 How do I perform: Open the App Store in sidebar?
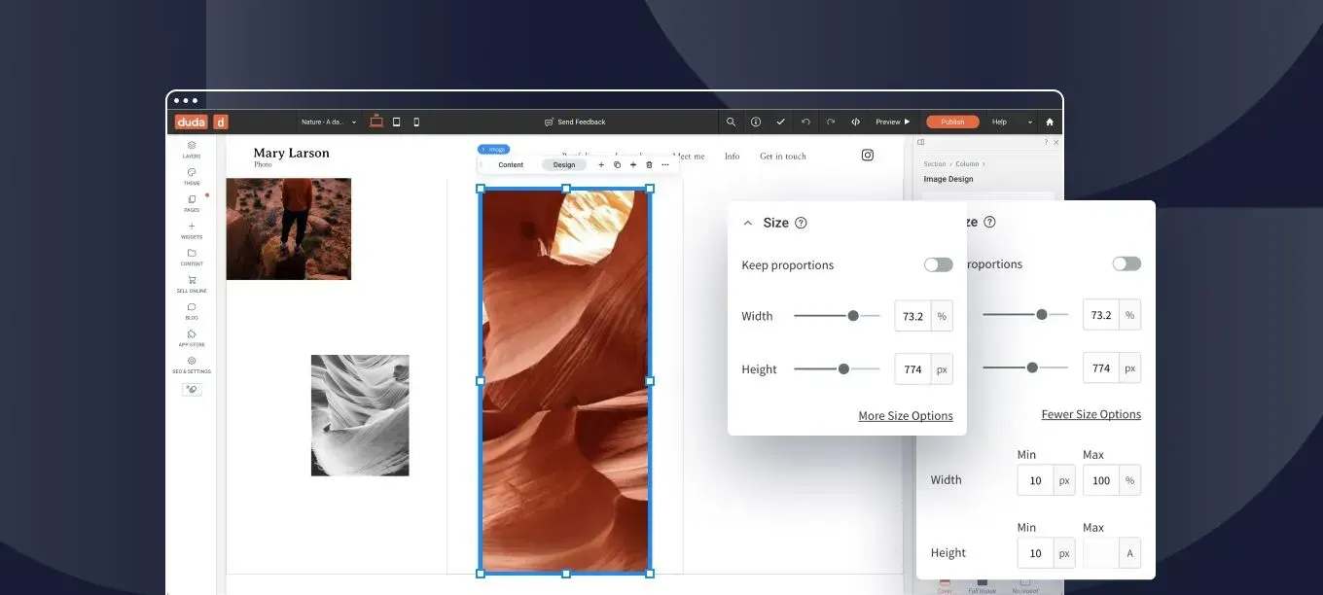[192, 338]
